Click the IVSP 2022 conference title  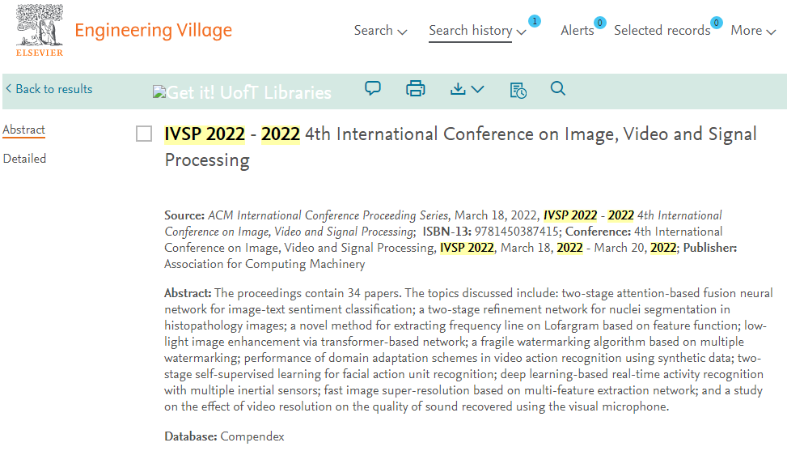pos(460,147)
